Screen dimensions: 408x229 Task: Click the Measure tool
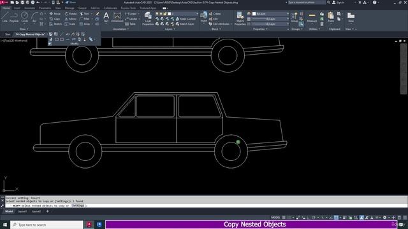(x=312, y=17)
